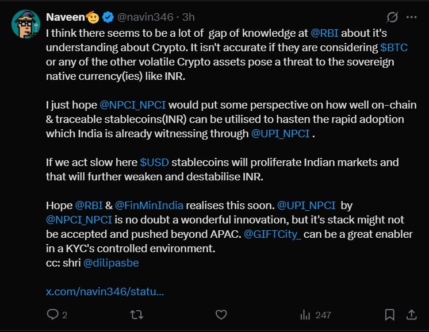The image size is (429, 332).
Task: View post analytics bar chart icon
Action: point(305,314)
